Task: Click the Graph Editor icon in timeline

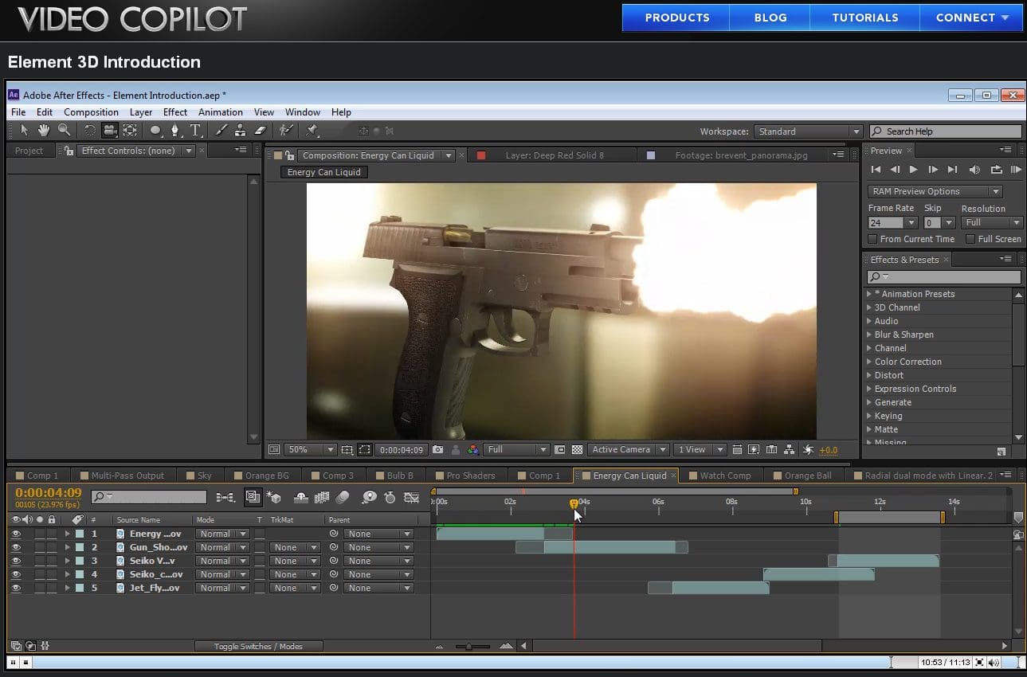Action: (412, 497)
